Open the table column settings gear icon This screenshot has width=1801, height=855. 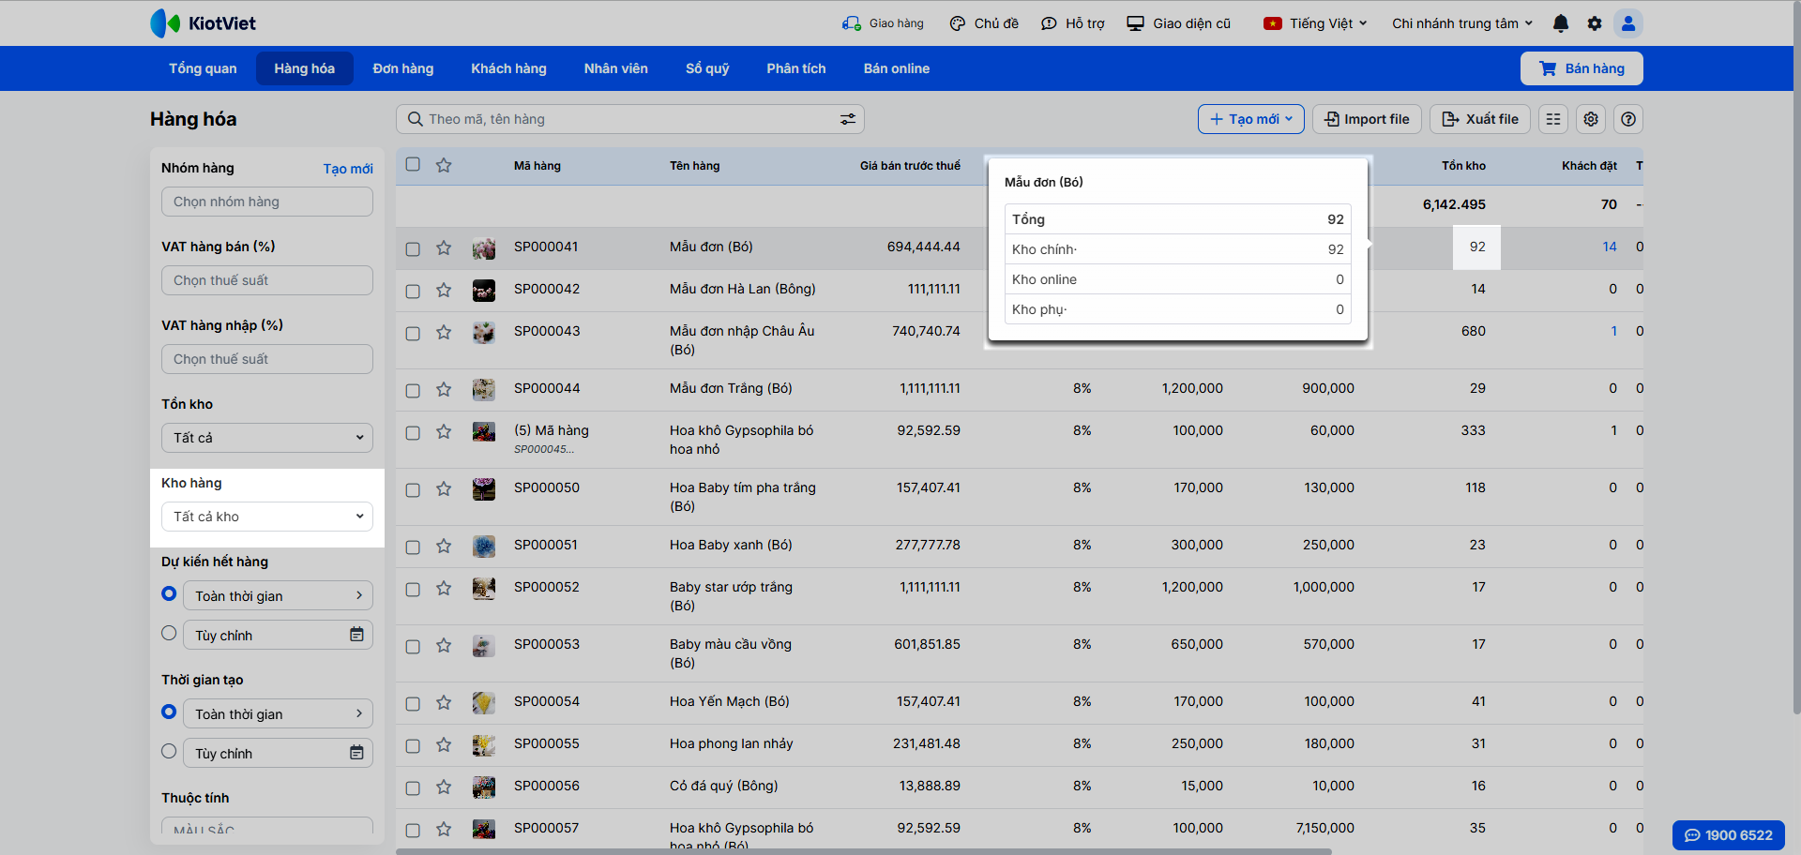(1591, 119)
